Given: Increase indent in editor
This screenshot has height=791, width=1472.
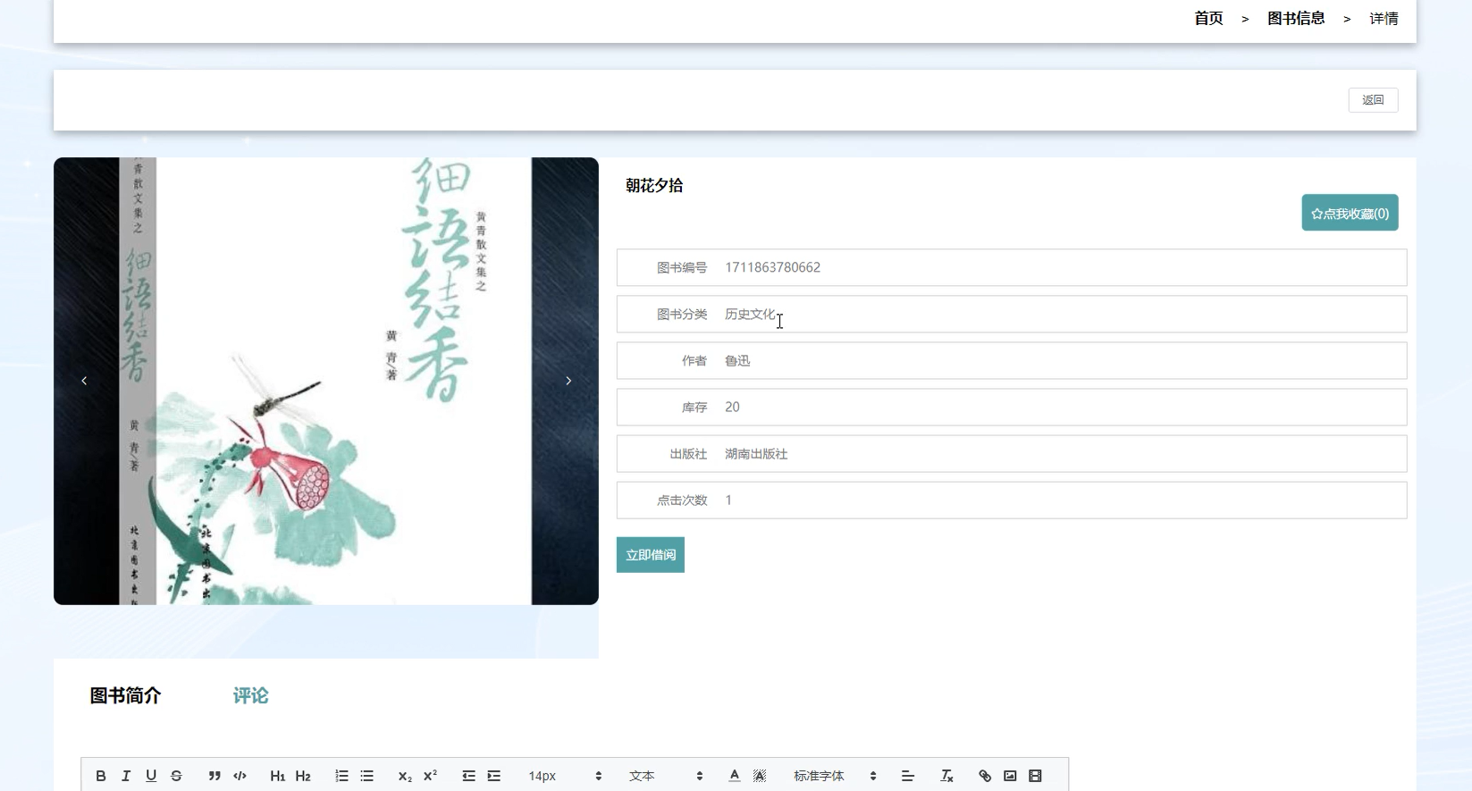Looking at the screenshot, I should [x=493, y=776].
